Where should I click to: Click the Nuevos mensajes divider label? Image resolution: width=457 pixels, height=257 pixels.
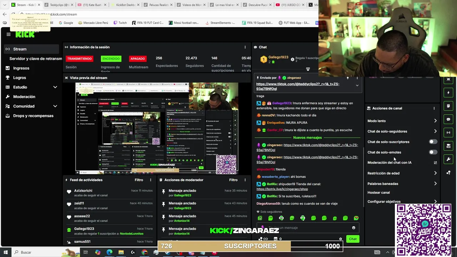pyautogui.click(x=307, y=137)
